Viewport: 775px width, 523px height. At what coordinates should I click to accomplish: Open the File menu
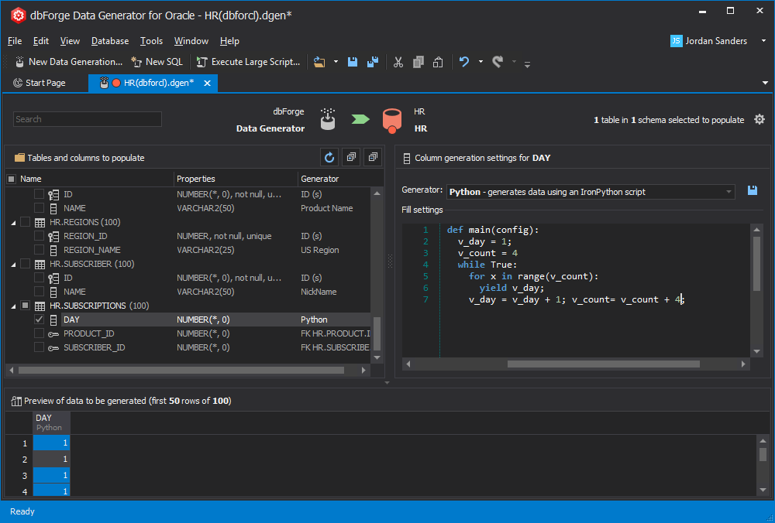point(15,41)
